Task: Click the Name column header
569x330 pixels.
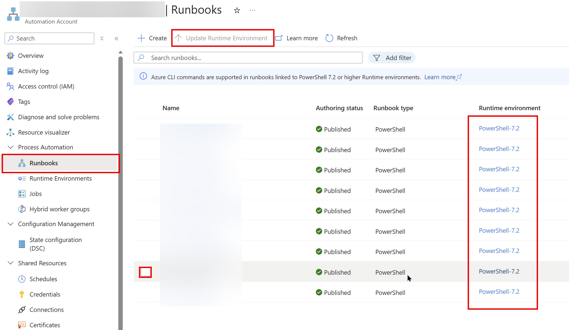Action: click(171, 108)
